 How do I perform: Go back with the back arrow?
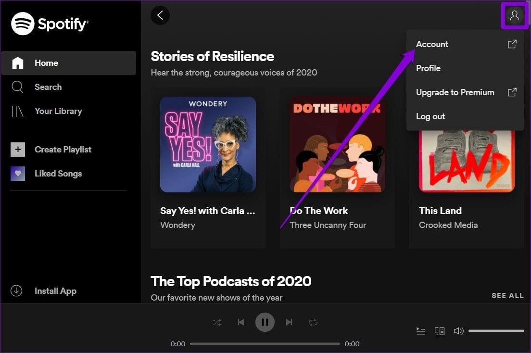pyautogui.click(x=160, y=15)
